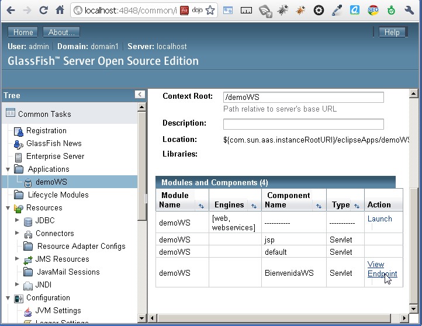Open the About dialog
422x326 pixels.
tap(61, 32)
